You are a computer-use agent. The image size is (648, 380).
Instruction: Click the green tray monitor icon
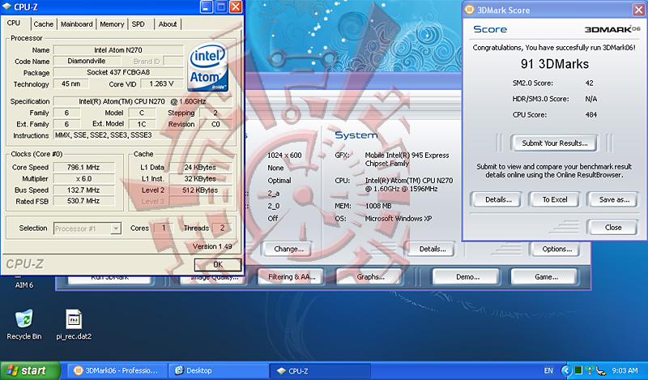[x=578, y=370]
